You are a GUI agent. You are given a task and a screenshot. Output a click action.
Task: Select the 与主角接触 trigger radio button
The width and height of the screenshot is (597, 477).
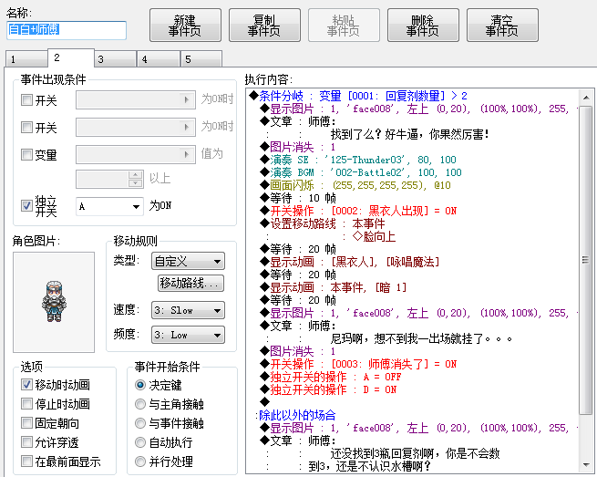tap(140, 404)
